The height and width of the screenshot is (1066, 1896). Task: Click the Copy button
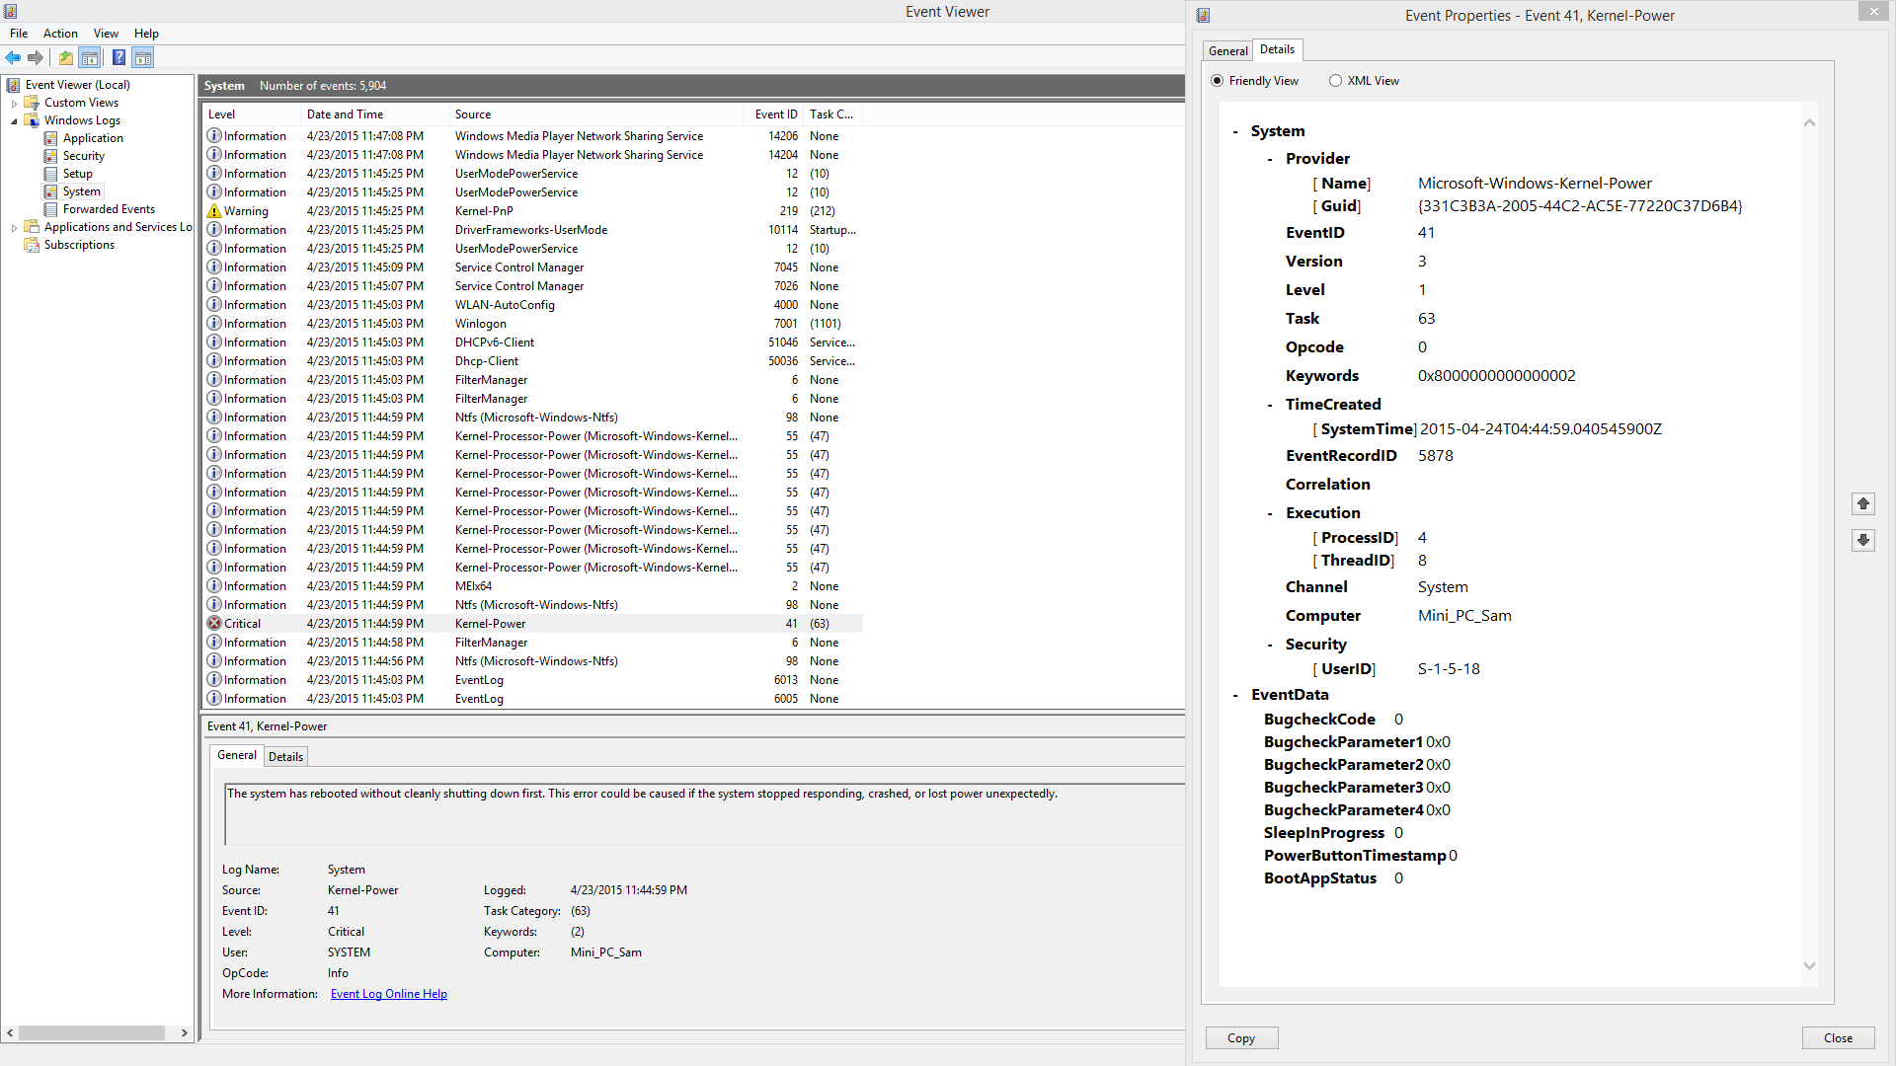coord(1241,1037)
